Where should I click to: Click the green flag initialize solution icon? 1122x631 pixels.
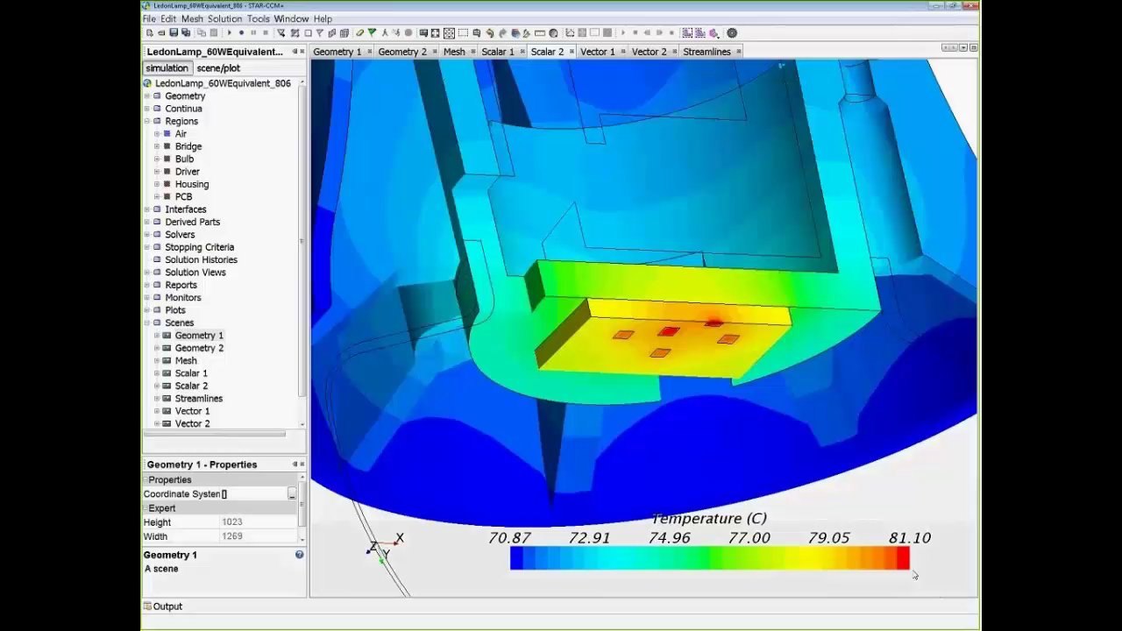pos(372,33)
